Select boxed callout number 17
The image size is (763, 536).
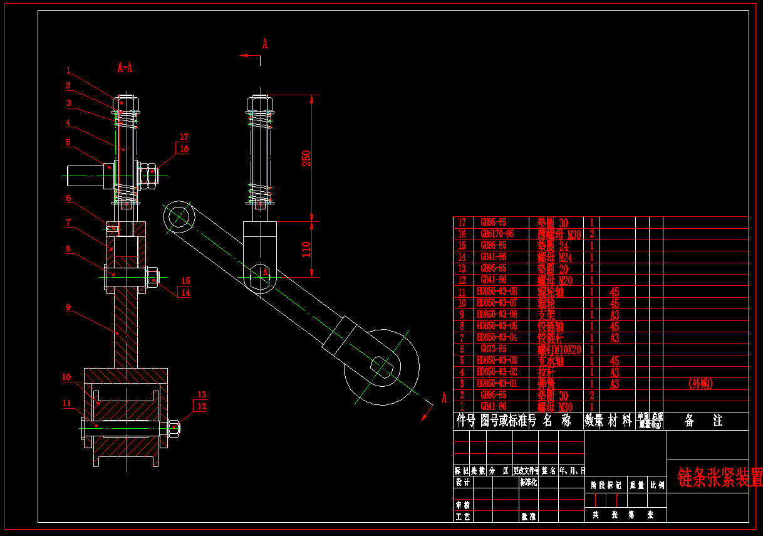(x=184, y=137)
